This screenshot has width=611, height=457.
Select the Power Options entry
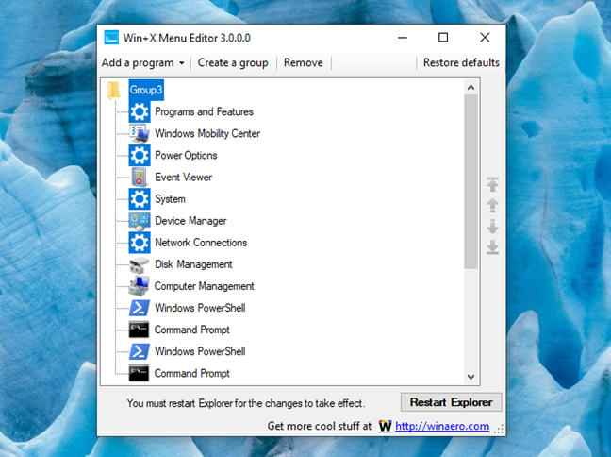click(186, 156)
